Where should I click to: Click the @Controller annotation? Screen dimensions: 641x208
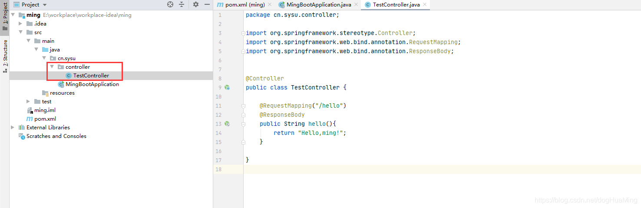pos(265,78)
